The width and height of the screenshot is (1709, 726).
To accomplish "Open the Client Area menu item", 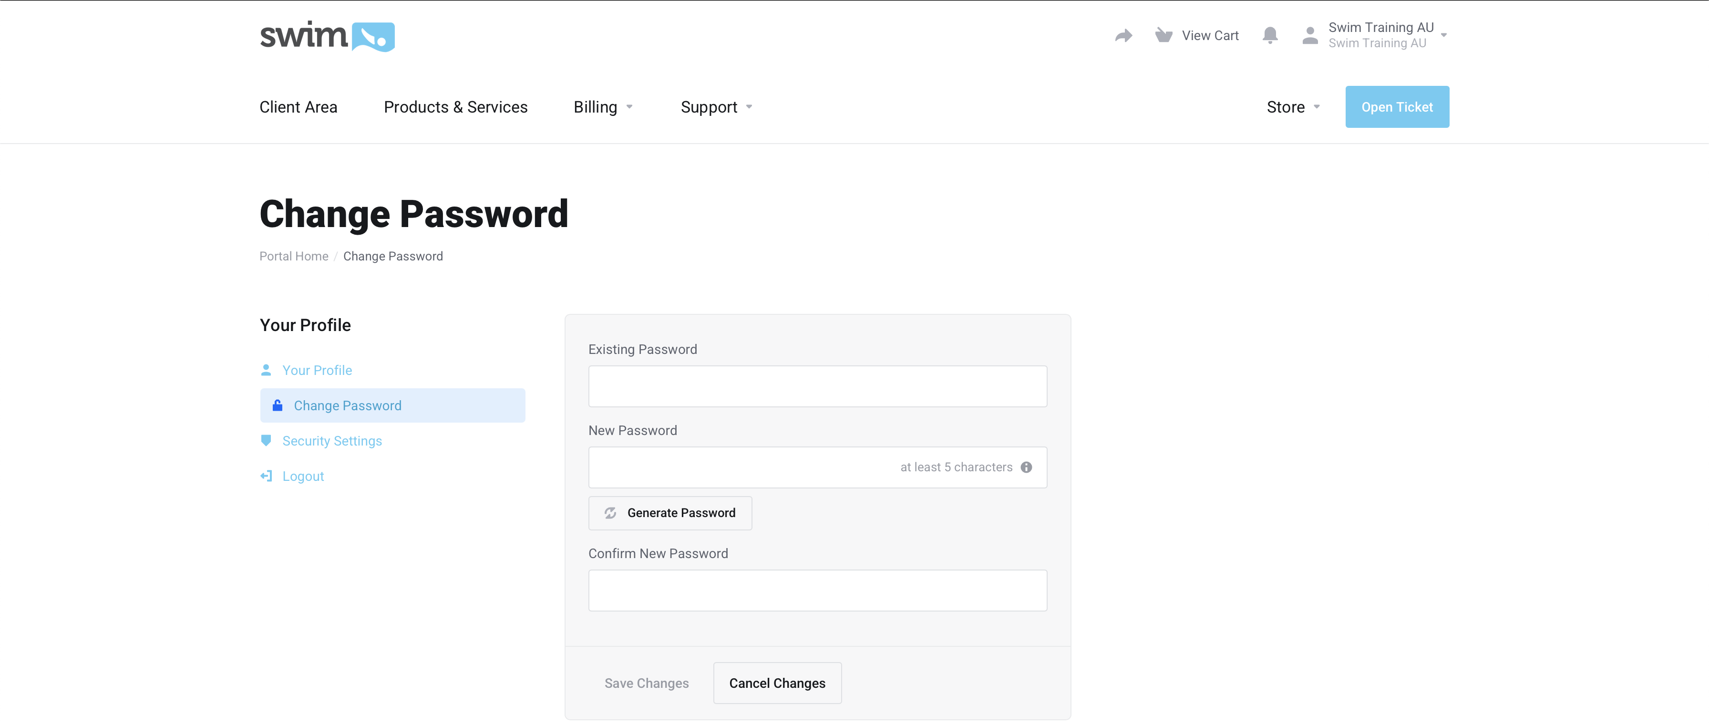I will point(299,107).
